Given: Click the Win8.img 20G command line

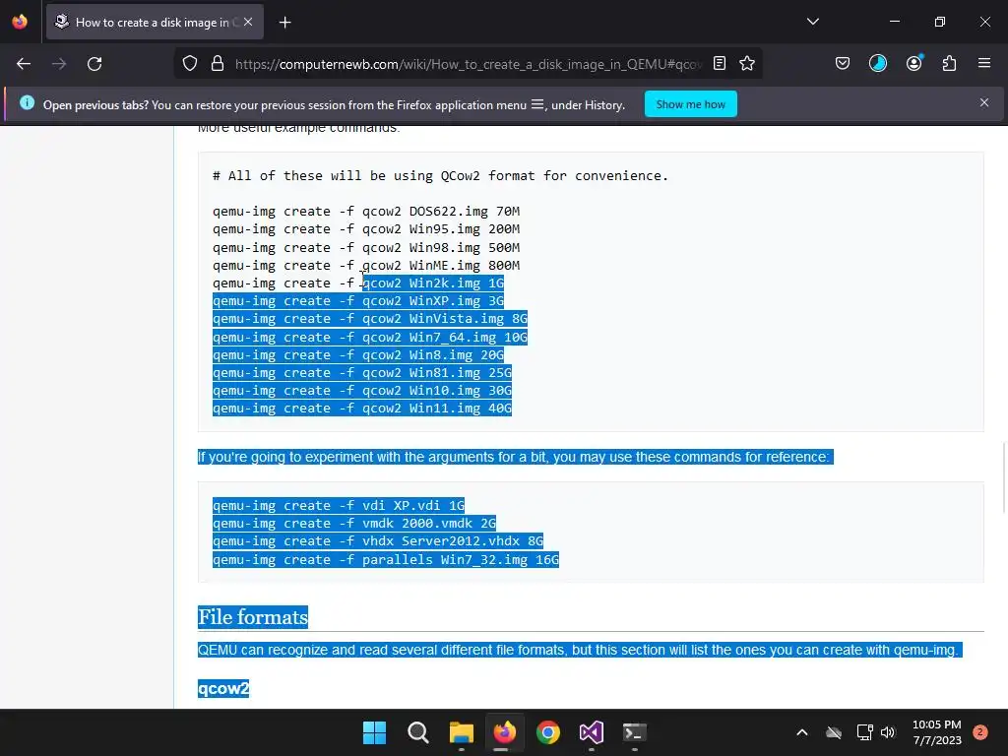Looking at the screenshot, I should click(358, 354).
